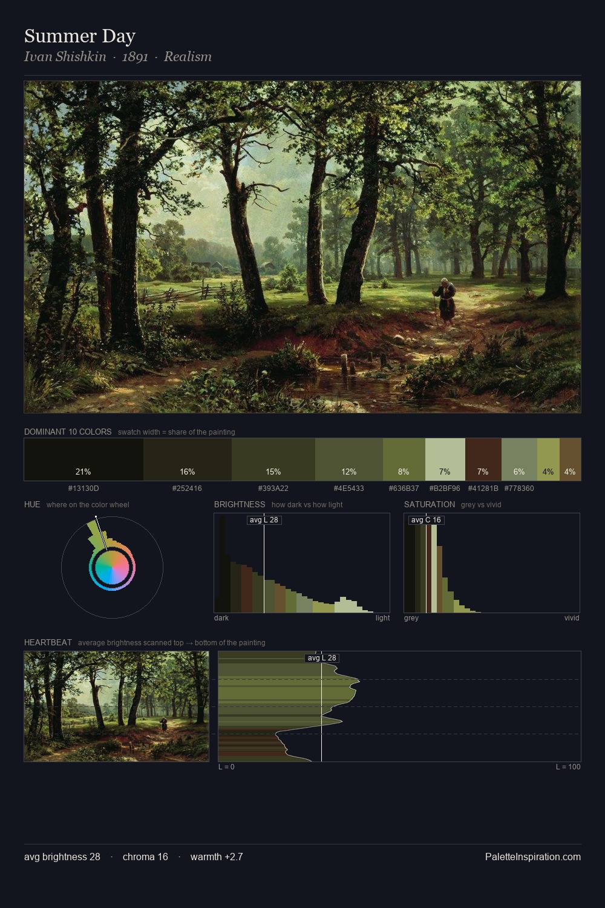
Task: Click the 'dark' brightness axis label
Action: point(221,618)
